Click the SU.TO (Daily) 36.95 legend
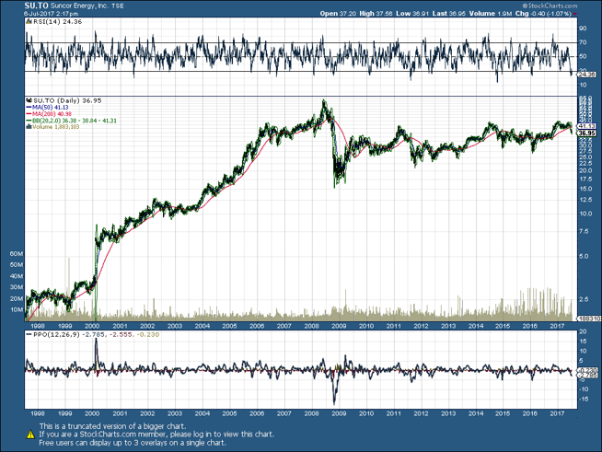Viewport: 602px width, 452px height. coord(67,100)
